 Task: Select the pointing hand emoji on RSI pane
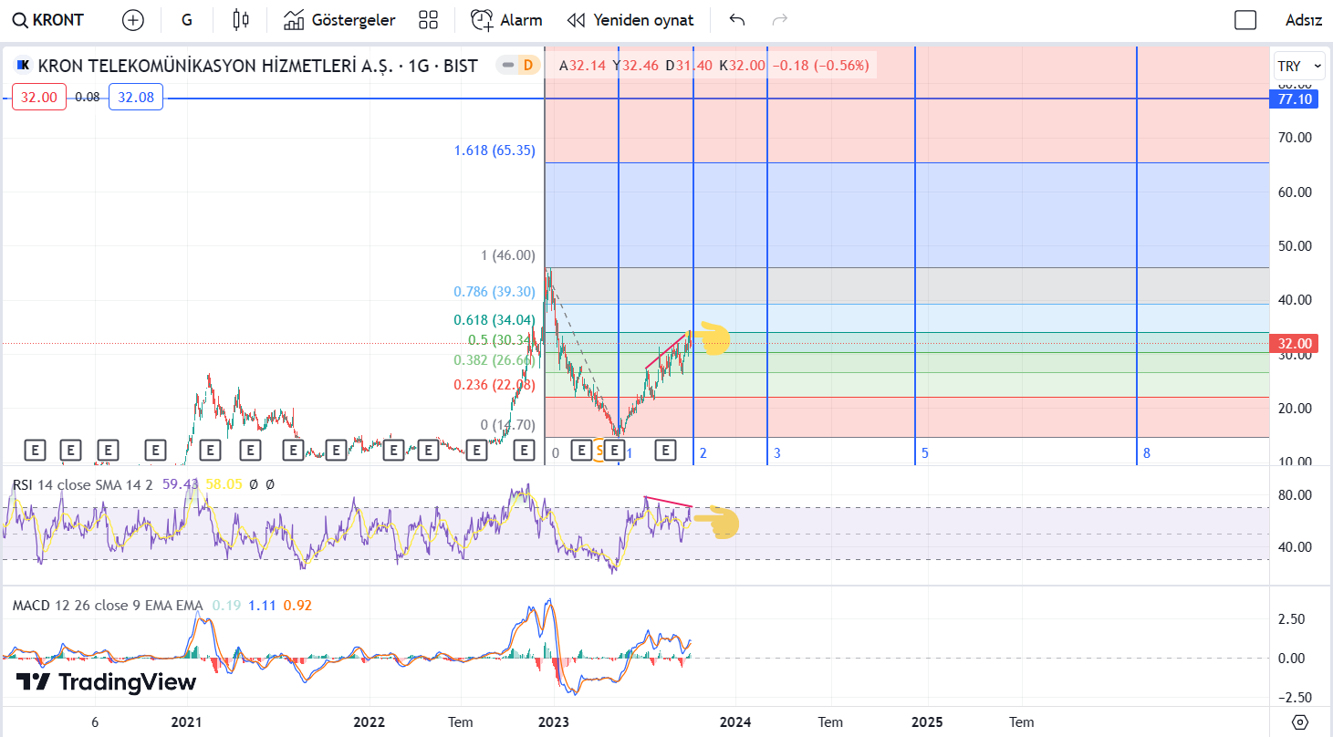point(716,523)
